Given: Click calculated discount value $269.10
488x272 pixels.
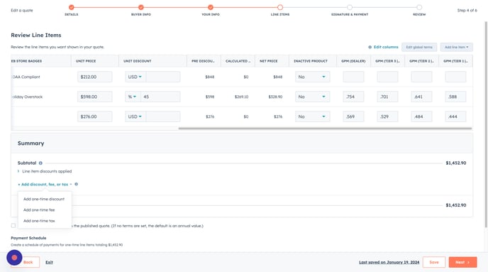Looking at the screenshot, I should pyautogui.click(x=241, y=97).
